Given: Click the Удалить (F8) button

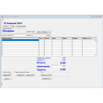Looking at the screenshot, I should [29, 75].
